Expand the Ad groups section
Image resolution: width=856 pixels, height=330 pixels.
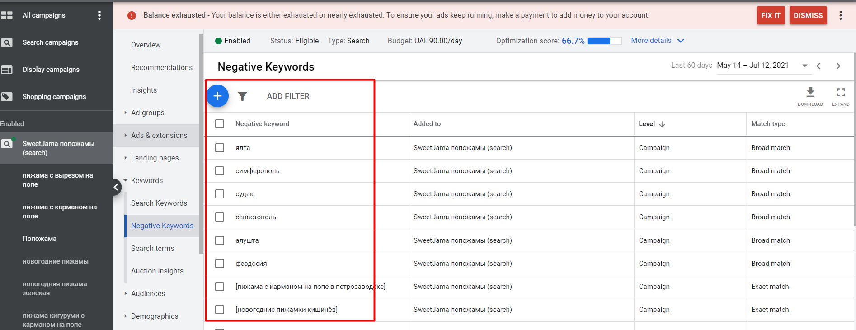147,113
